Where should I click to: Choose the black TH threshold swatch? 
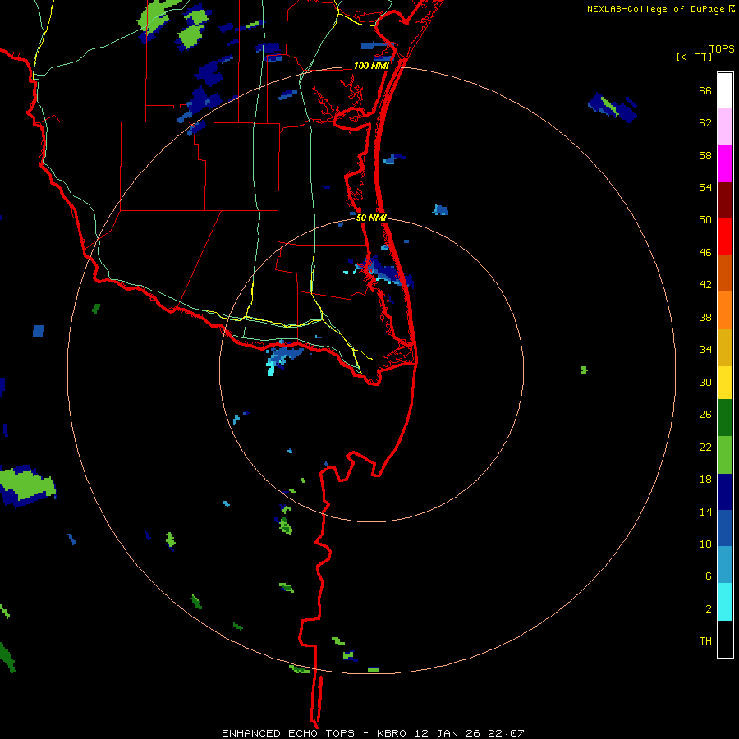pyautogui.click(x=725, y=639)
